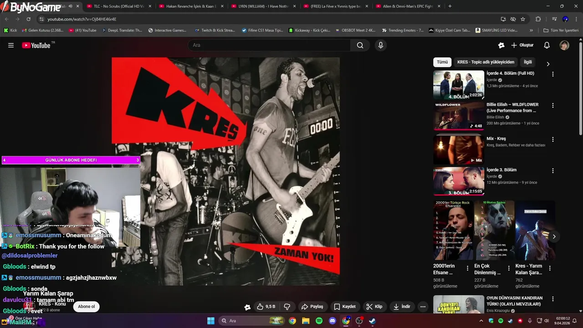The image size is (583, 328).
Task: Open OBS Studio from the taskbar
Action: (359, 321)
